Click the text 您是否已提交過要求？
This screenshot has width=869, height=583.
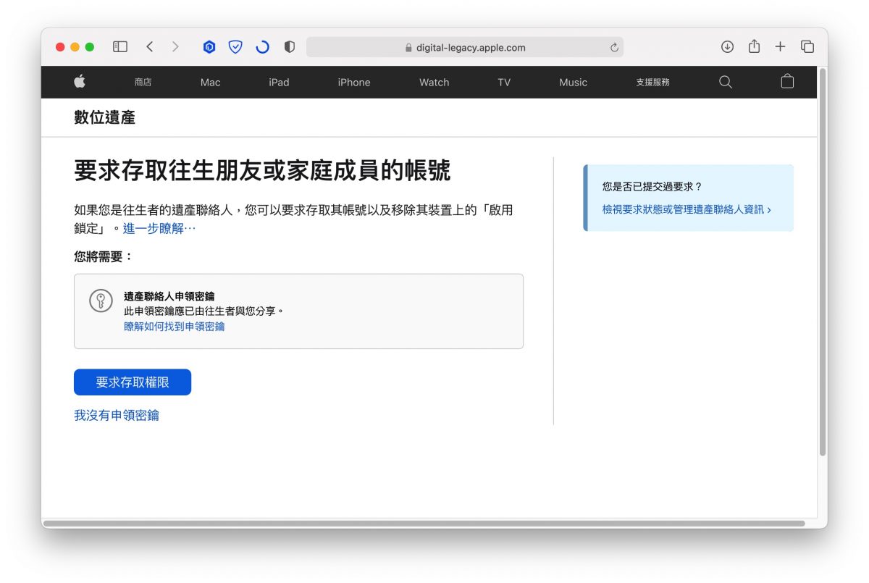[x=652, y=187]
